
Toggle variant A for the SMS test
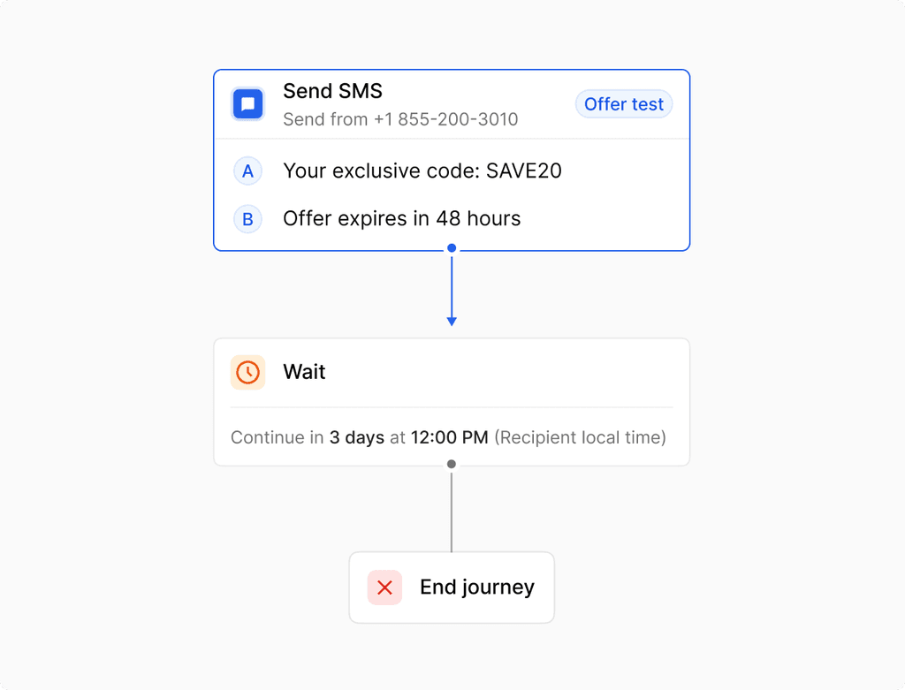(x=247, y=171)
